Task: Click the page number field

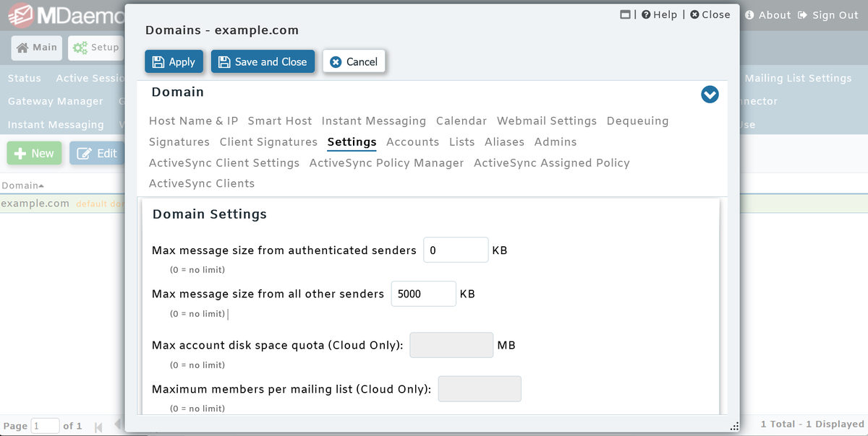Action: click(x=45, y=426)
